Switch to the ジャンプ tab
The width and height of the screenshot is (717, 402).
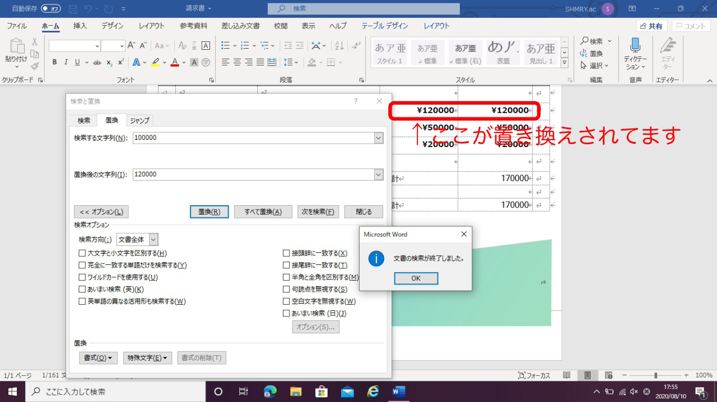click(x=139, y=120)
